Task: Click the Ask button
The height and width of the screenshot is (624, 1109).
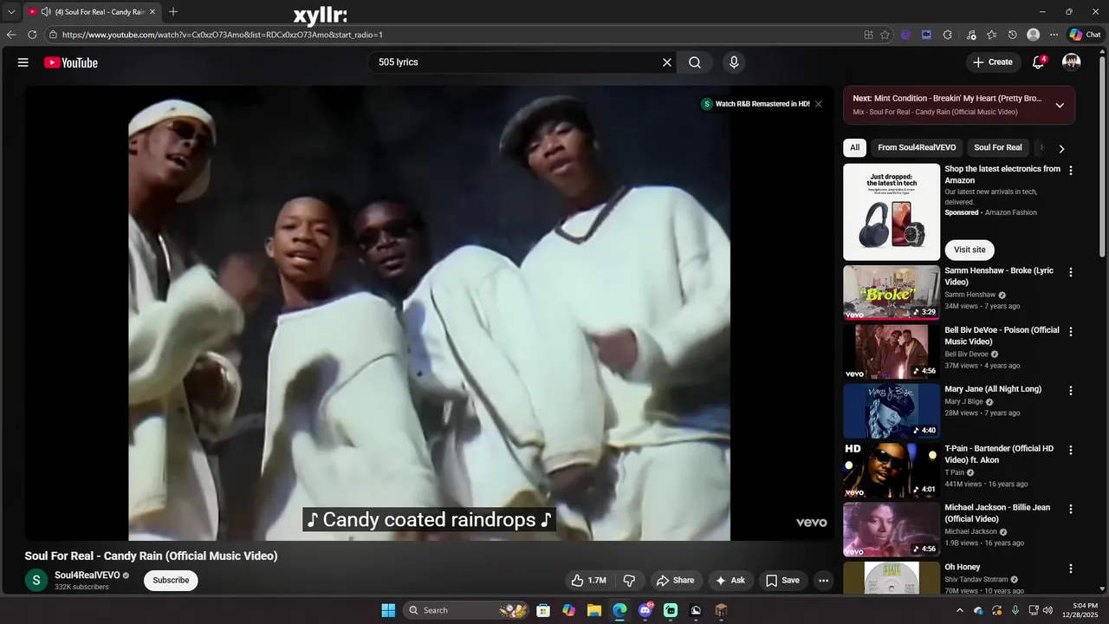Action: click(x=730, y=581)
